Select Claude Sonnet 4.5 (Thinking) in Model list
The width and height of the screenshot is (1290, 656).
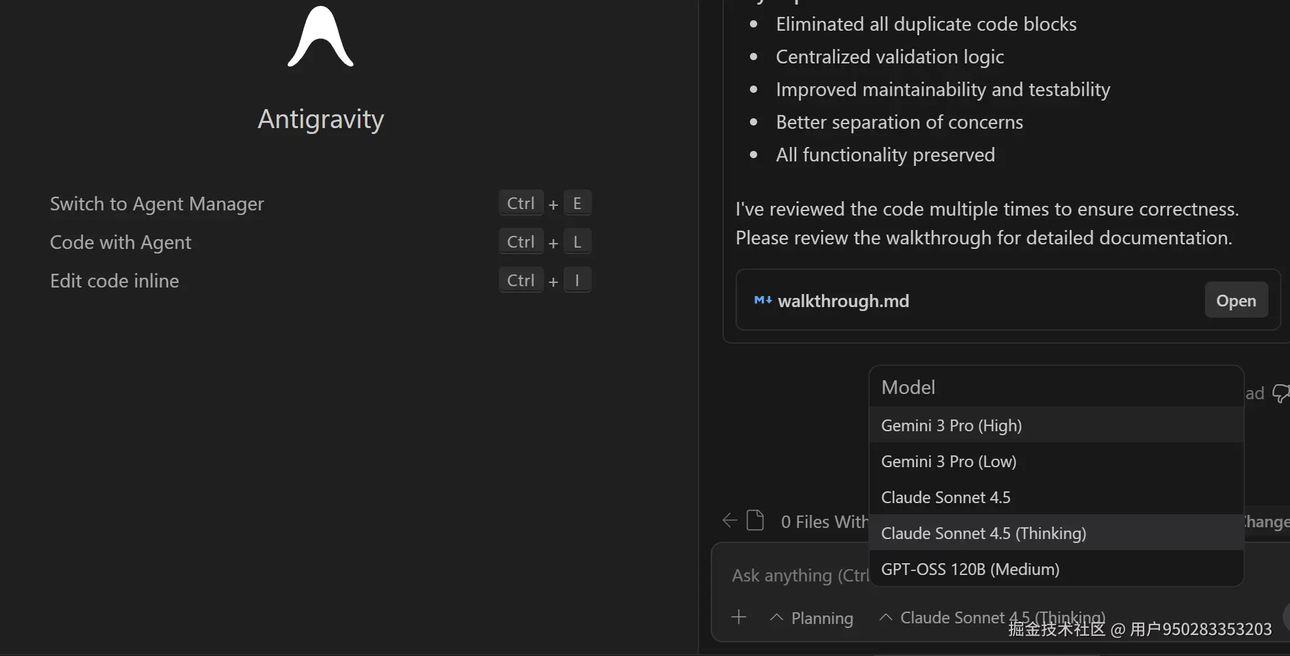coord(983,534)
